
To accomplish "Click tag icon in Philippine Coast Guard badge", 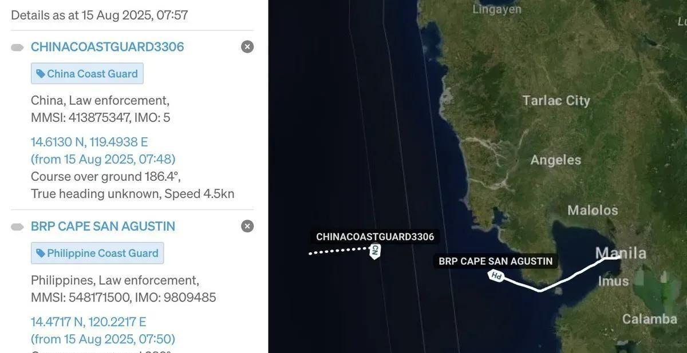I will click(x=40, y=253).
